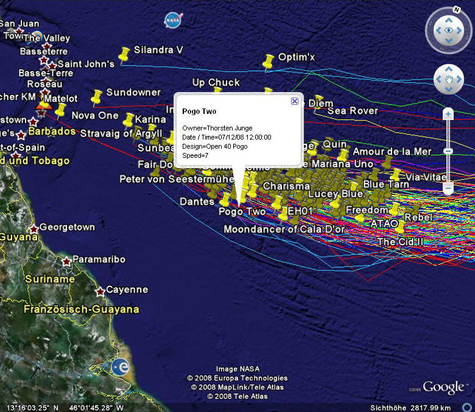Click the blue 'e' placemark icon near the coast
475x412 pixels.
[120, 367]
